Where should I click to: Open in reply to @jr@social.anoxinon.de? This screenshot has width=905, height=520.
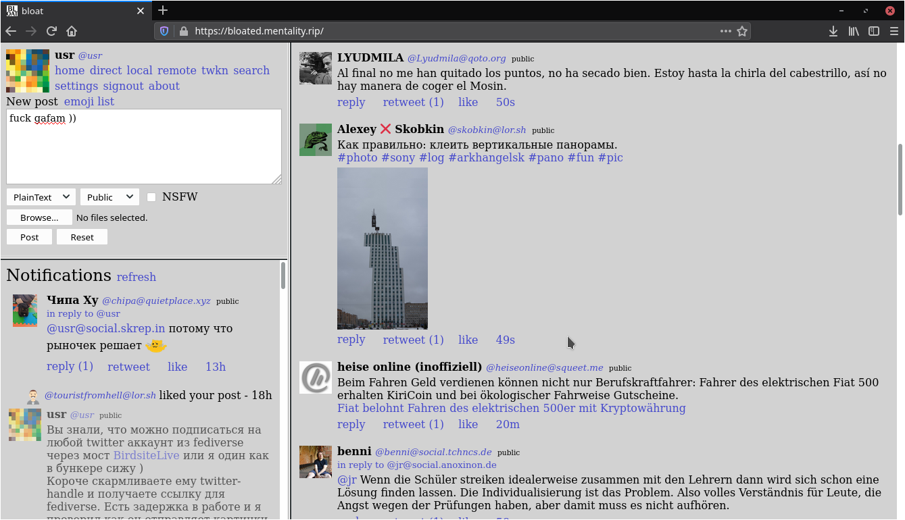point(417,465)
